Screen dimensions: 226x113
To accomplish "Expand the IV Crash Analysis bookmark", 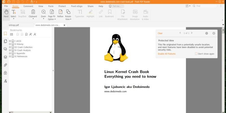I will click(x=10, y=50).
